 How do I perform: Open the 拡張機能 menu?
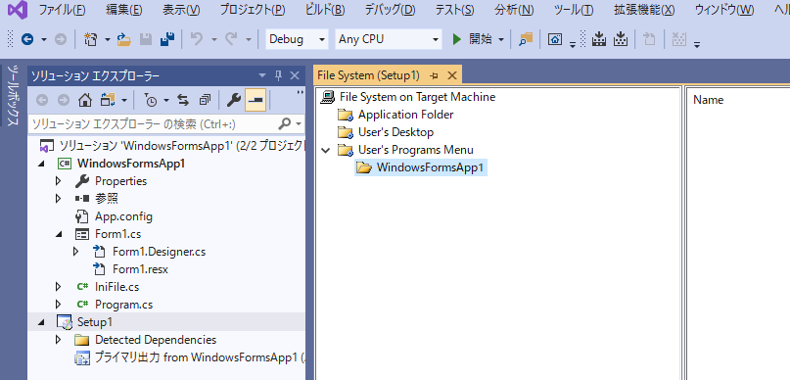644,10
